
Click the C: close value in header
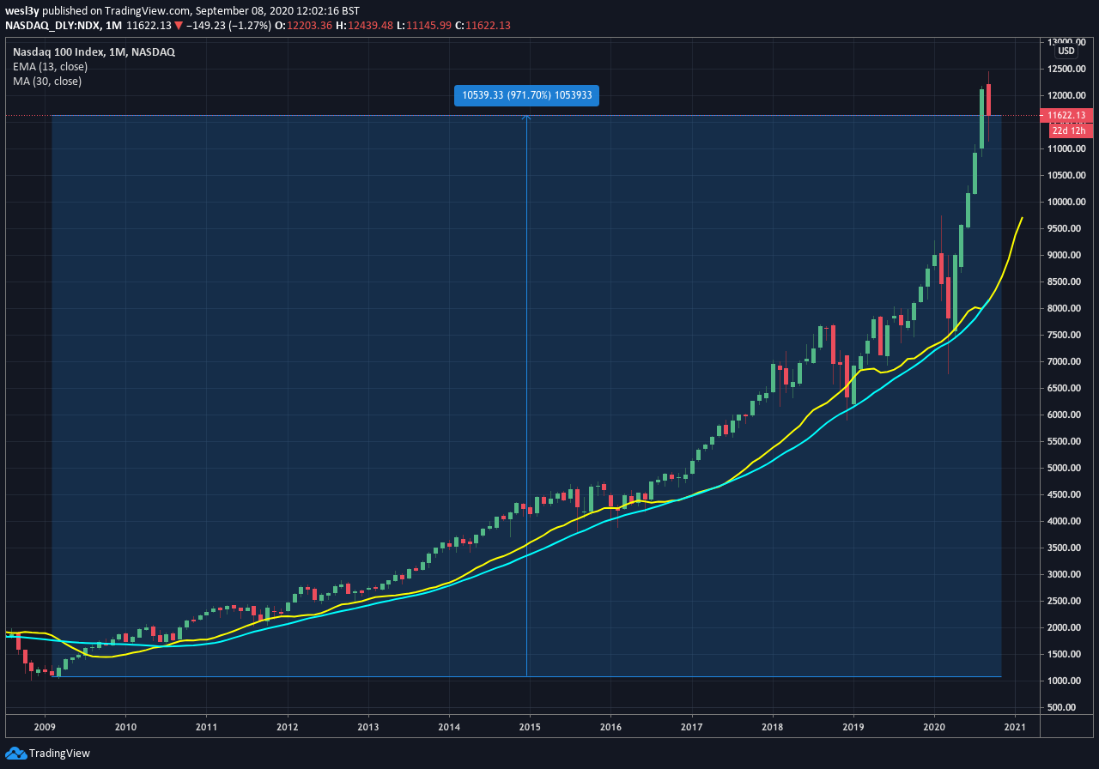click(483, 26)
